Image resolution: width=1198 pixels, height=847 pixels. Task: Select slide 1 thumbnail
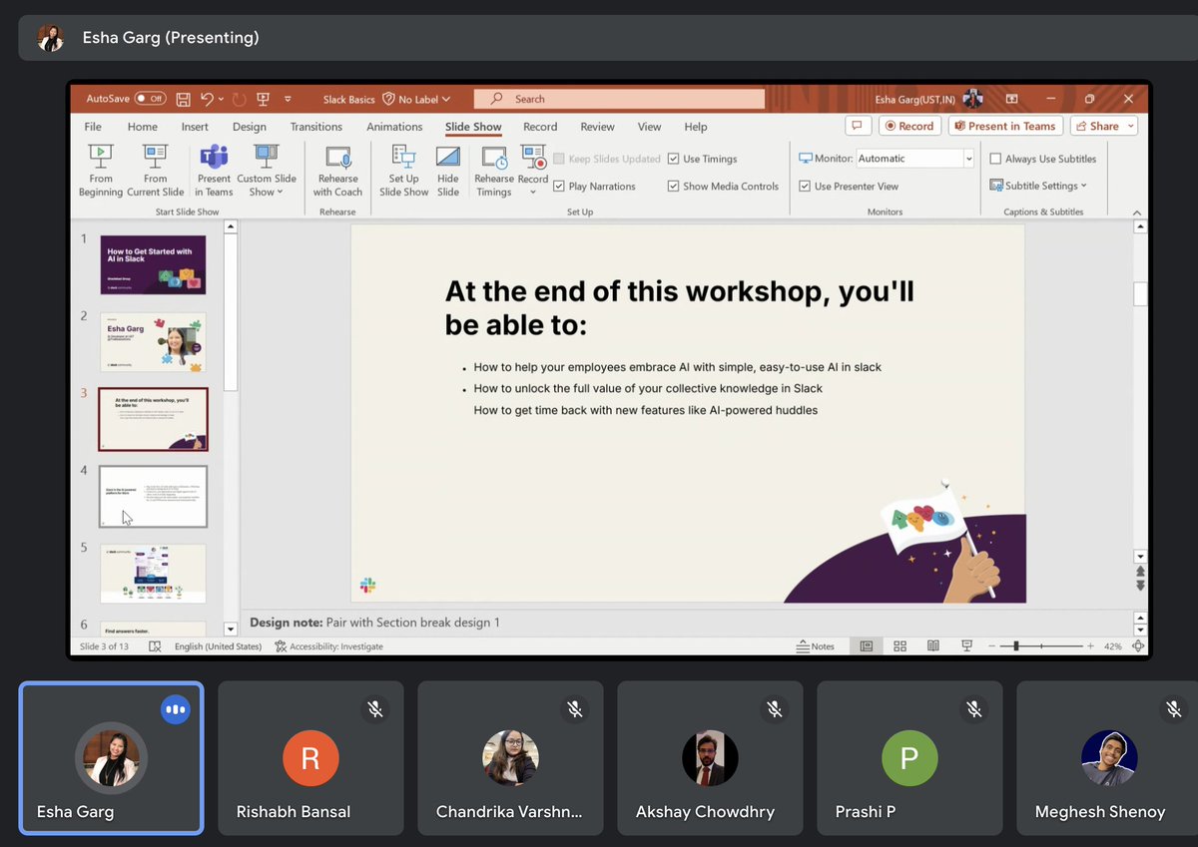pyautogui.click(x=153, y=264)
